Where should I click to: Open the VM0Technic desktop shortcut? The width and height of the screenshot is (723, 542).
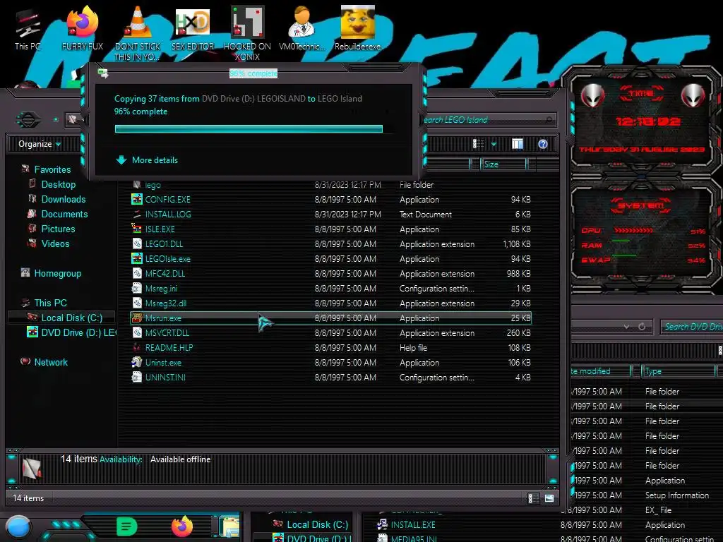302,28
